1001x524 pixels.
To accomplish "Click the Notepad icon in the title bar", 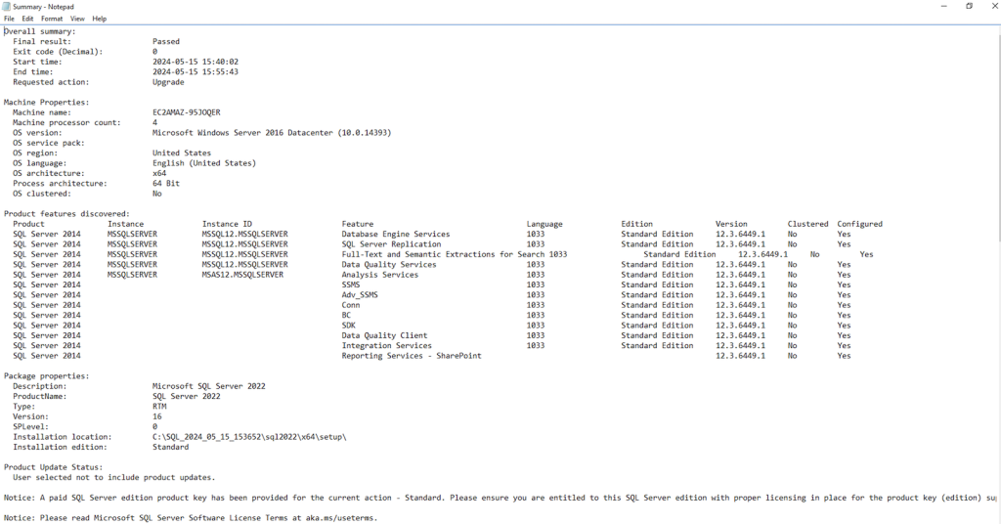I will click(7, 7).
